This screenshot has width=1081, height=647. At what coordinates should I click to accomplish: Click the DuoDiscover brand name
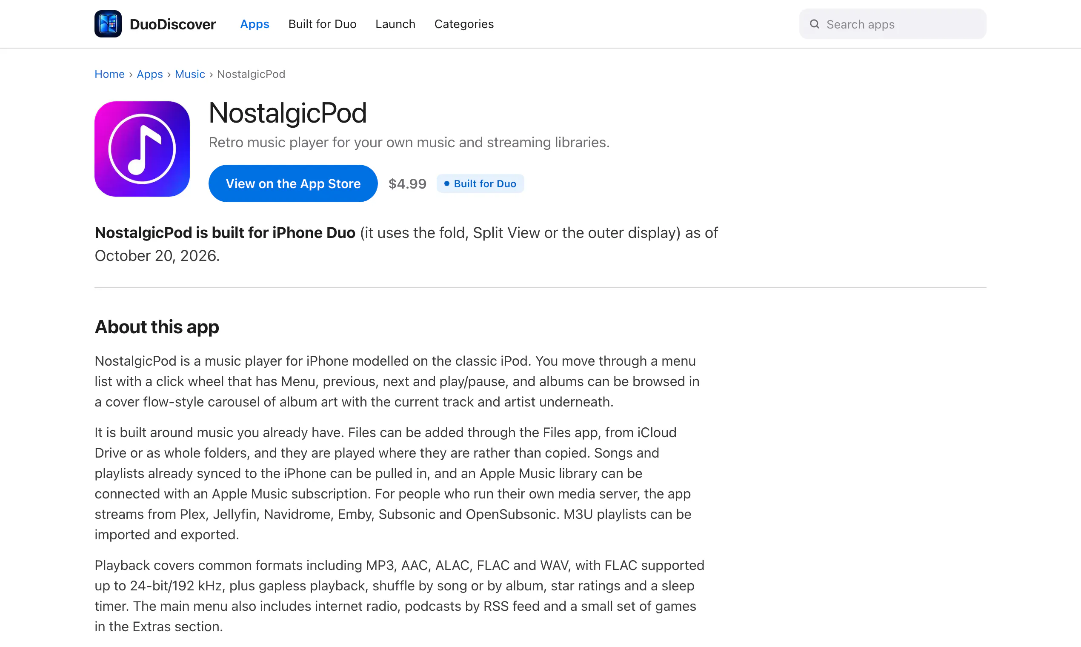click(x=173, y=24)
